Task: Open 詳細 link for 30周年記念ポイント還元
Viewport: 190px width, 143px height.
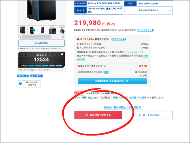Action: (106, 72)
